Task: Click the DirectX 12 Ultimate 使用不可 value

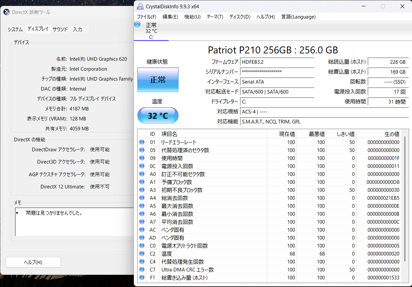Action: 100,187
